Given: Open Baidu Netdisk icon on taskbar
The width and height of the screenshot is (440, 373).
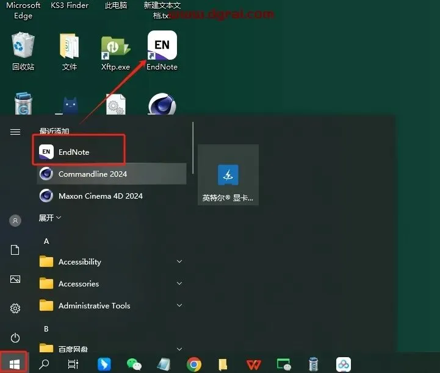Looking at the screenshot, I should tap(344, 364).
